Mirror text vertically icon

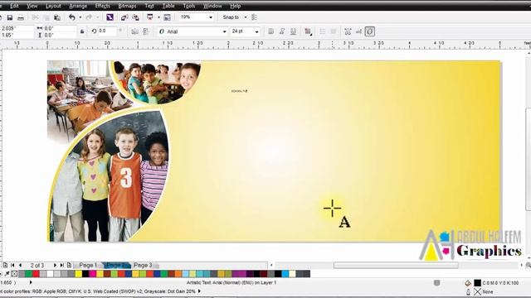pyautogui.click(x=146, y=31)
